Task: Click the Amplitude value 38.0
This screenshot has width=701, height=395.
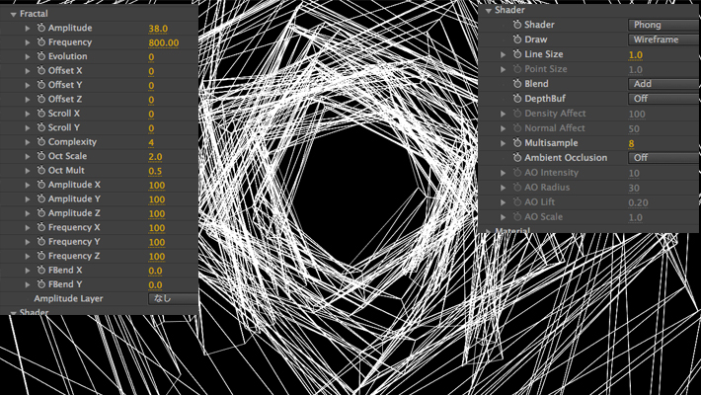Action: (x=158, y=30)
